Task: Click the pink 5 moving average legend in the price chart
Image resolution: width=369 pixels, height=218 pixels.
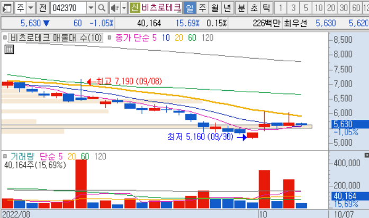Action: tap(155, 38)
